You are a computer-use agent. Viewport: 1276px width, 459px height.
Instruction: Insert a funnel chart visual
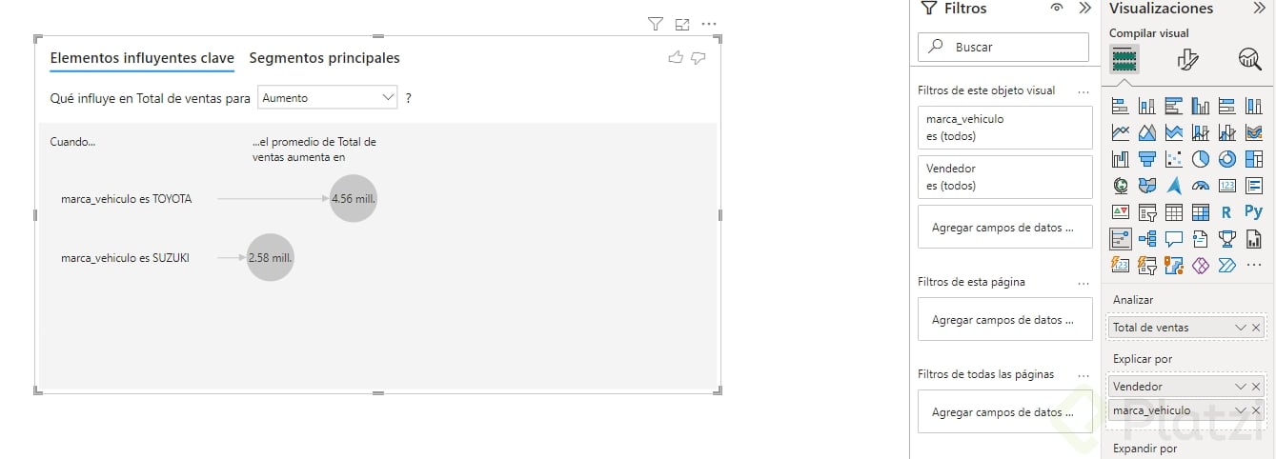tap(1147, 159)
